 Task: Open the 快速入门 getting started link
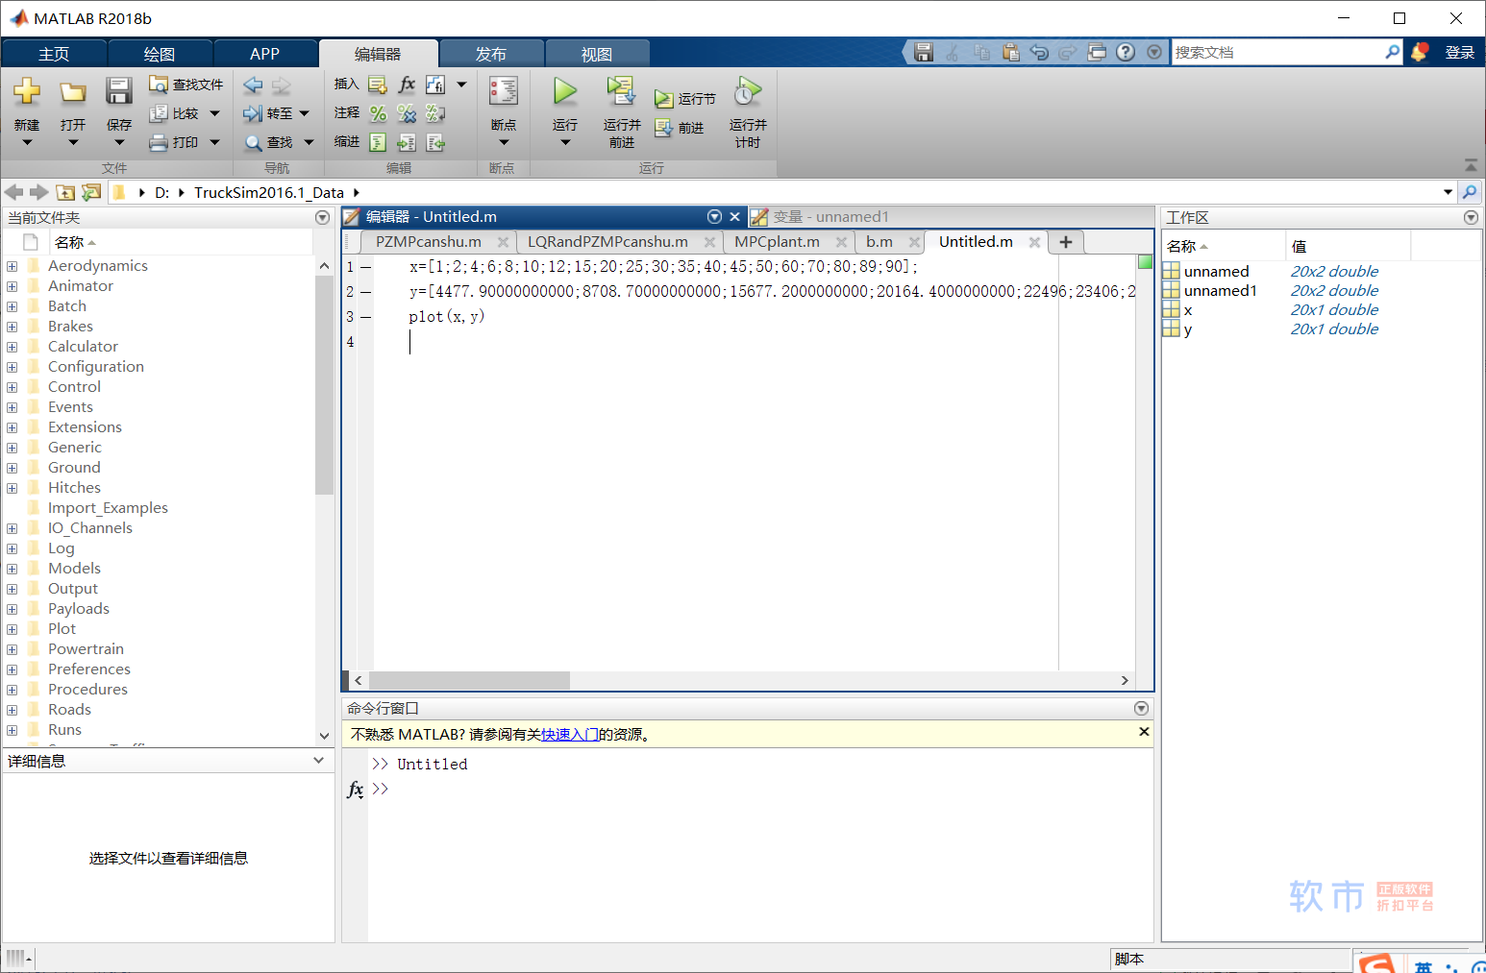coord(570,735)
